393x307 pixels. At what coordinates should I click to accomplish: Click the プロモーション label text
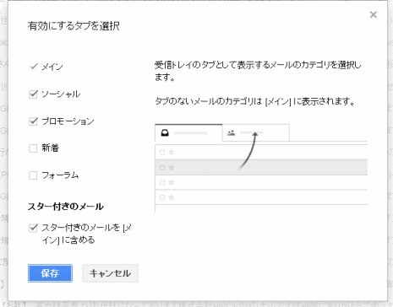(68, 121)
